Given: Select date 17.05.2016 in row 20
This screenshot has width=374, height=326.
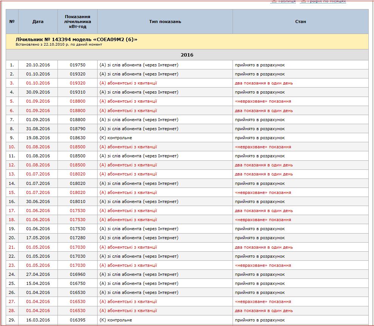Looking at the screenshot, I should click(x=38, y=238).
